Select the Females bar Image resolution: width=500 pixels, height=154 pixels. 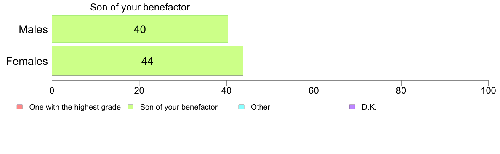point(148,61)
